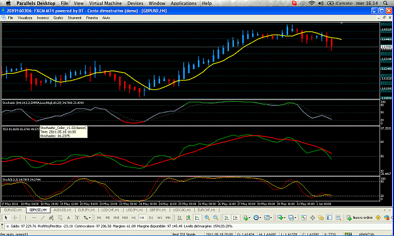Click the bar chart display icon
The height and width of the screenshot is (236, 394).
point(180,218)
